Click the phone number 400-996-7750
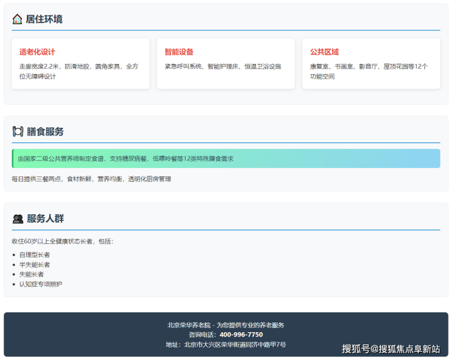 [241, 335]
